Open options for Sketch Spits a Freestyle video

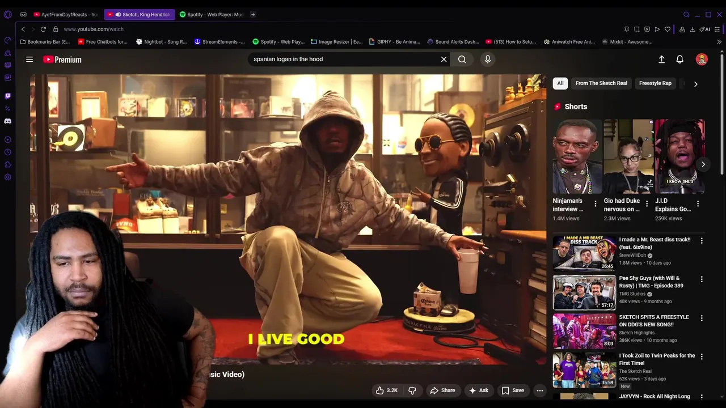[x=702, y=318]
